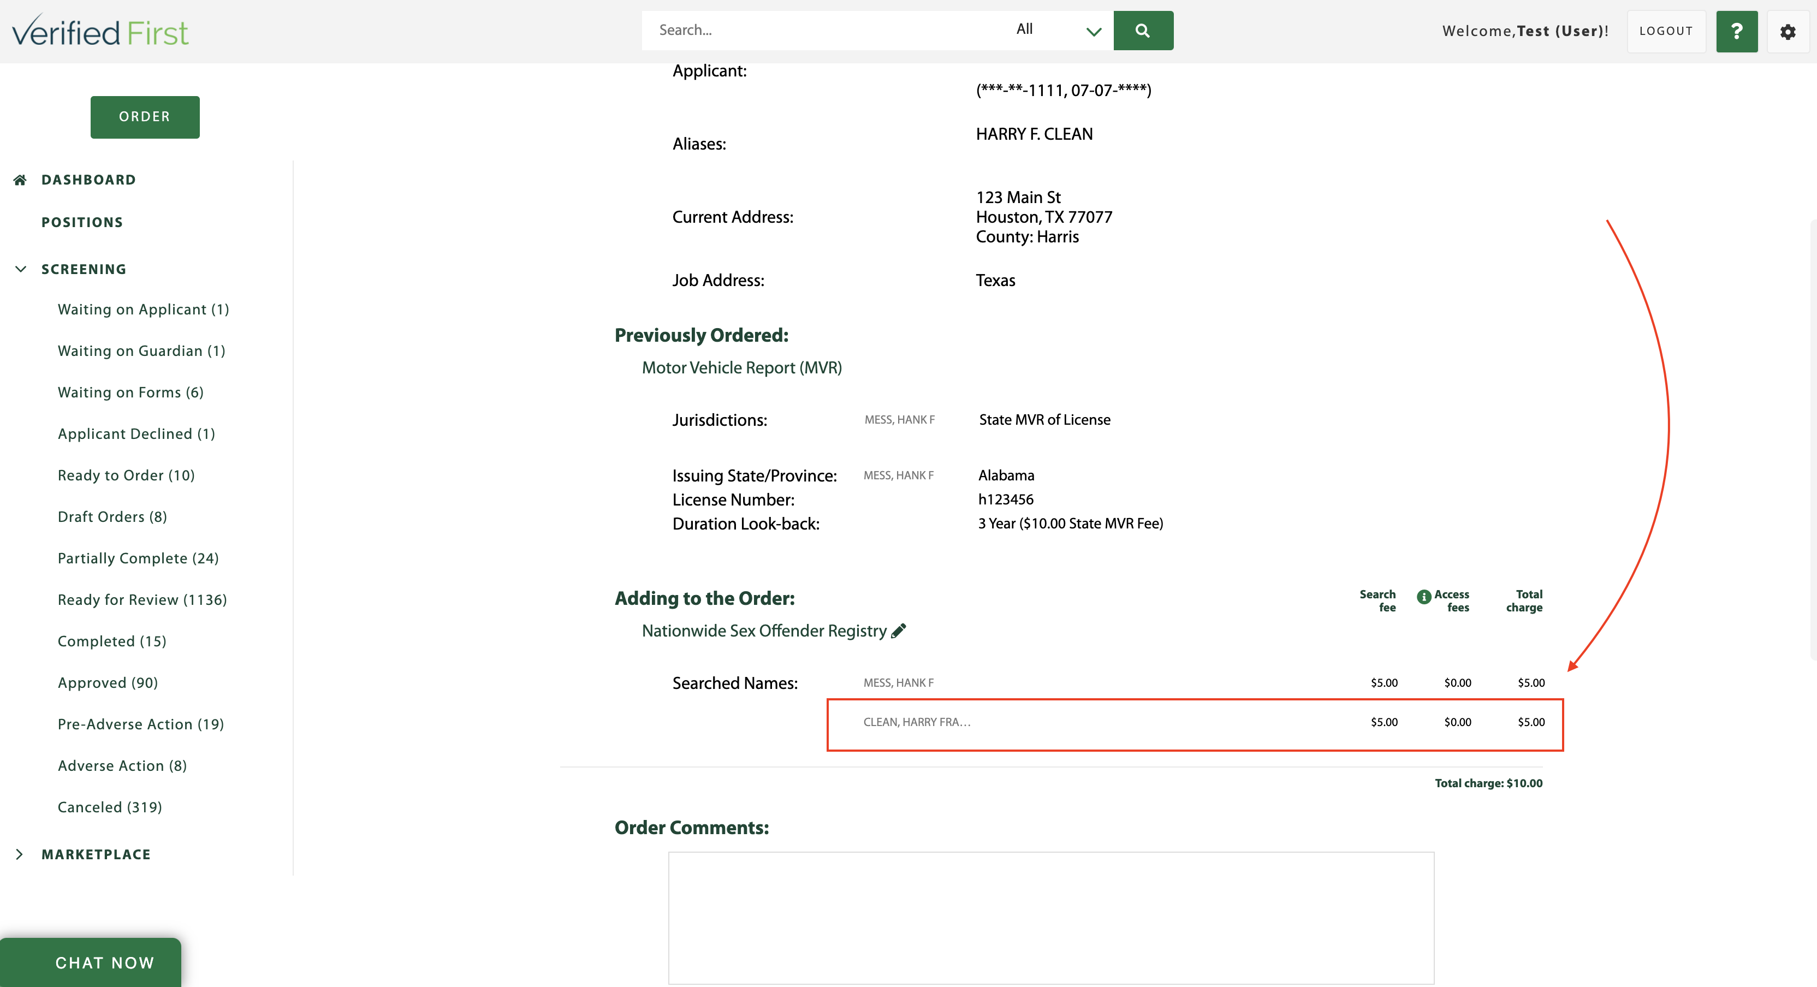Click the Nationwide Sex Offender Registry link
This screenshot has height=987, width=1817.
tap(764, 631)
